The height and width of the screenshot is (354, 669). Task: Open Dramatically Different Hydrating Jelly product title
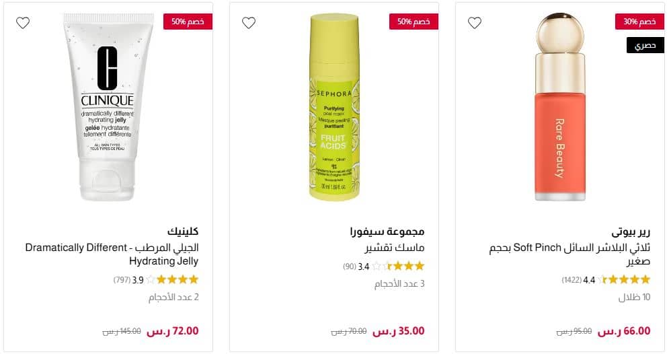coord(112,254)
